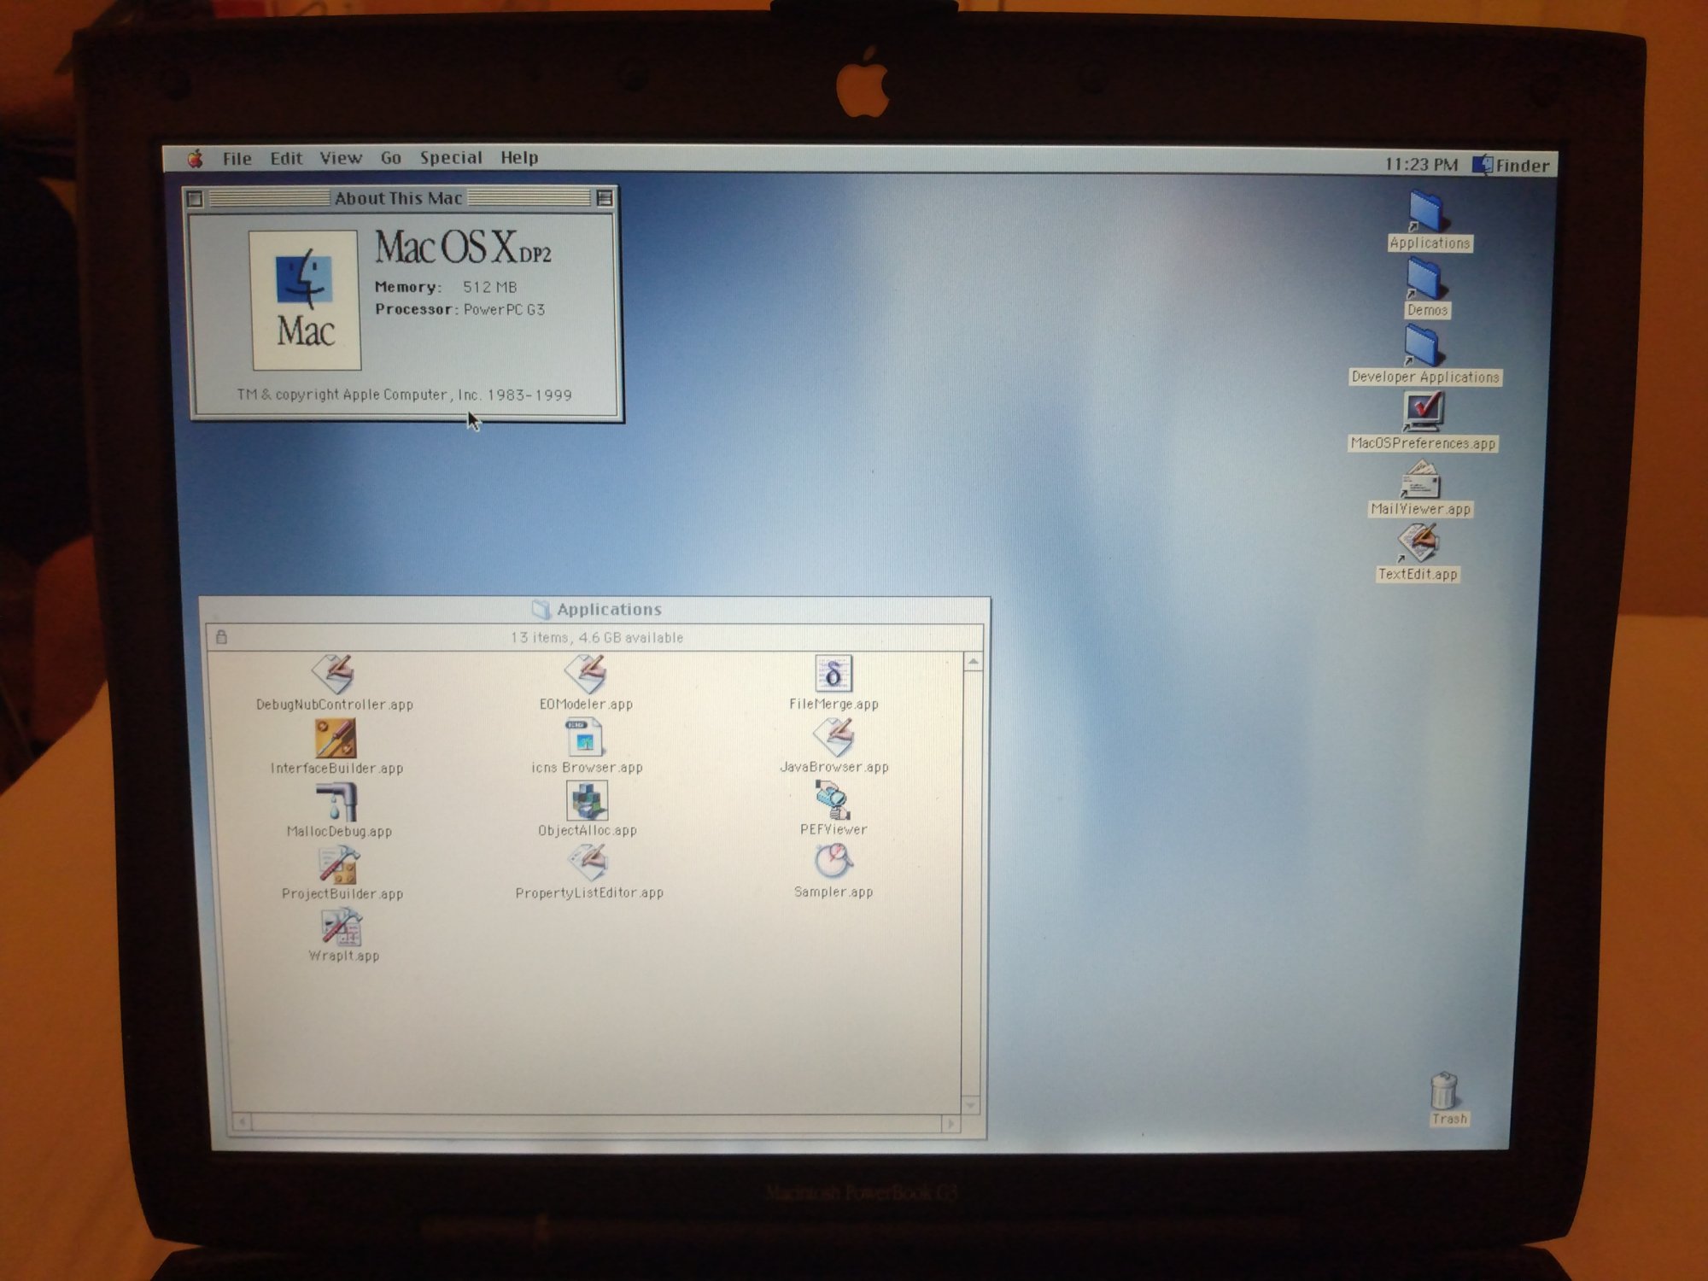Select the PEFViewer icon

tap(833, 800)
